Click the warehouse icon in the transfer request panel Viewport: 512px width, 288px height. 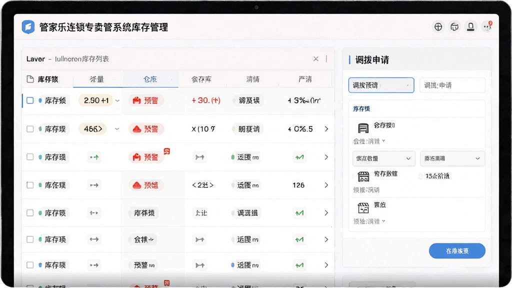[x=363, y=127]
